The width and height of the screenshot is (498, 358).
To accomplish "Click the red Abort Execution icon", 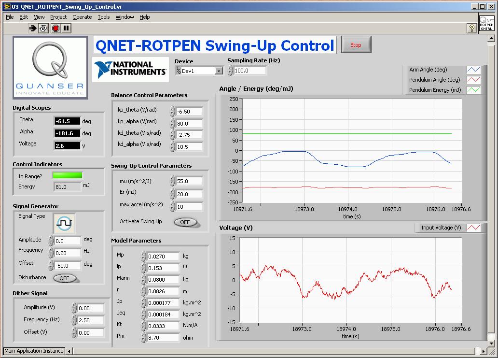I will point(55,29).
